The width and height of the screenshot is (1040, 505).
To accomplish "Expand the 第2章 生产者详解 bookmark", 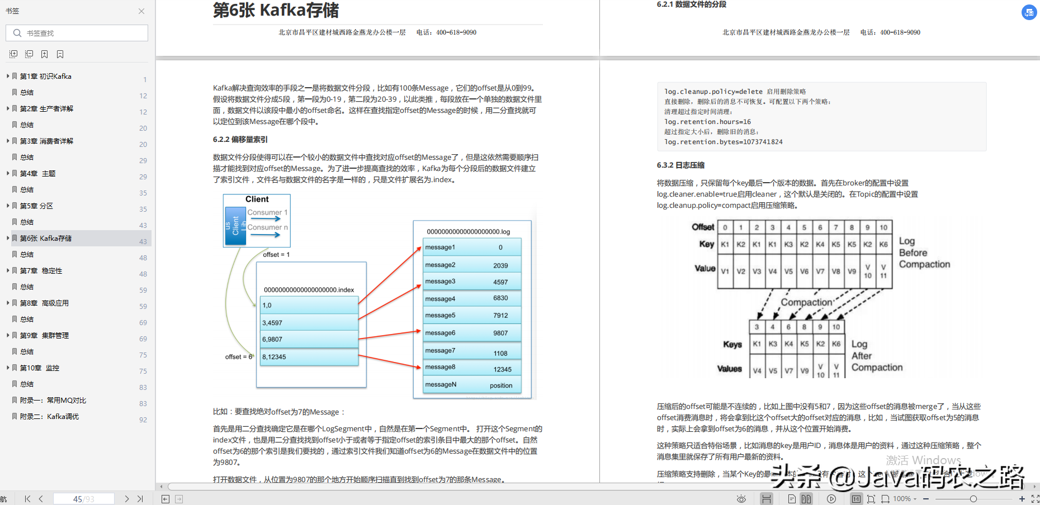I will 7,108.
